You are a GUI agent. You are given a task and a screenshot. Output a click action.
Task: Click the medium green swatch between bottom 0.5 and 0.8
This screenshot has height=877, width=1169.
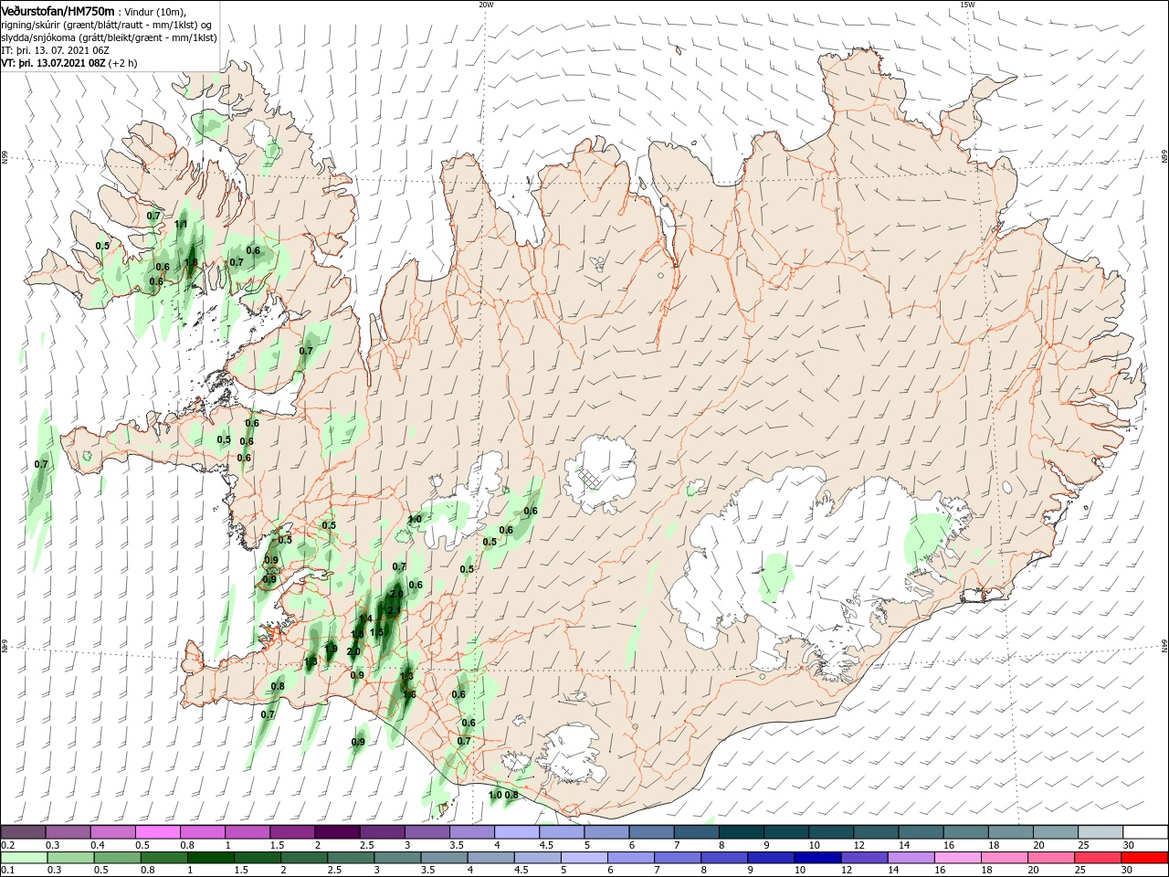[118, 857]
